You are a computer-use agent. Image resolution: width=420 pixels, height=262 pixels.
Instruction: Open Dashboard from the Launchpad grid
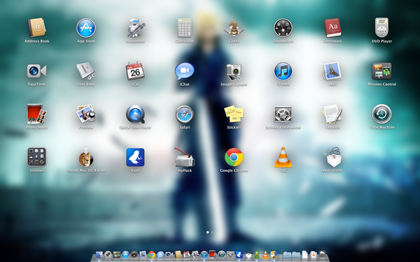(x=283, y=27)
